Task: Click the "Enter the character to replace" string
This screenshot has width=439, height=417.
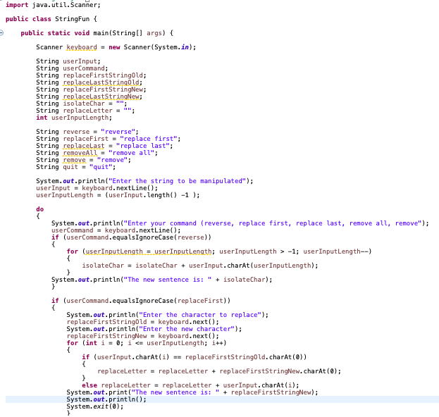Action: point(200,315)
